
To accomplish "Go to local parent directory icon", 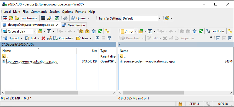I will 81,31.
